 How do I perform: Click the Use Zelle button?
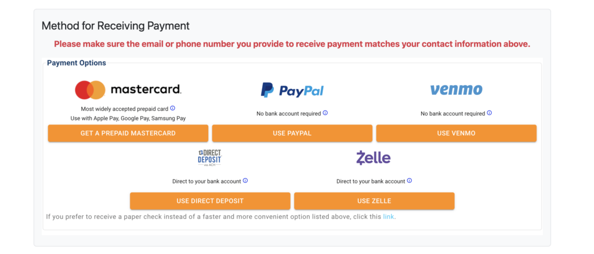(x=374, y=201)
